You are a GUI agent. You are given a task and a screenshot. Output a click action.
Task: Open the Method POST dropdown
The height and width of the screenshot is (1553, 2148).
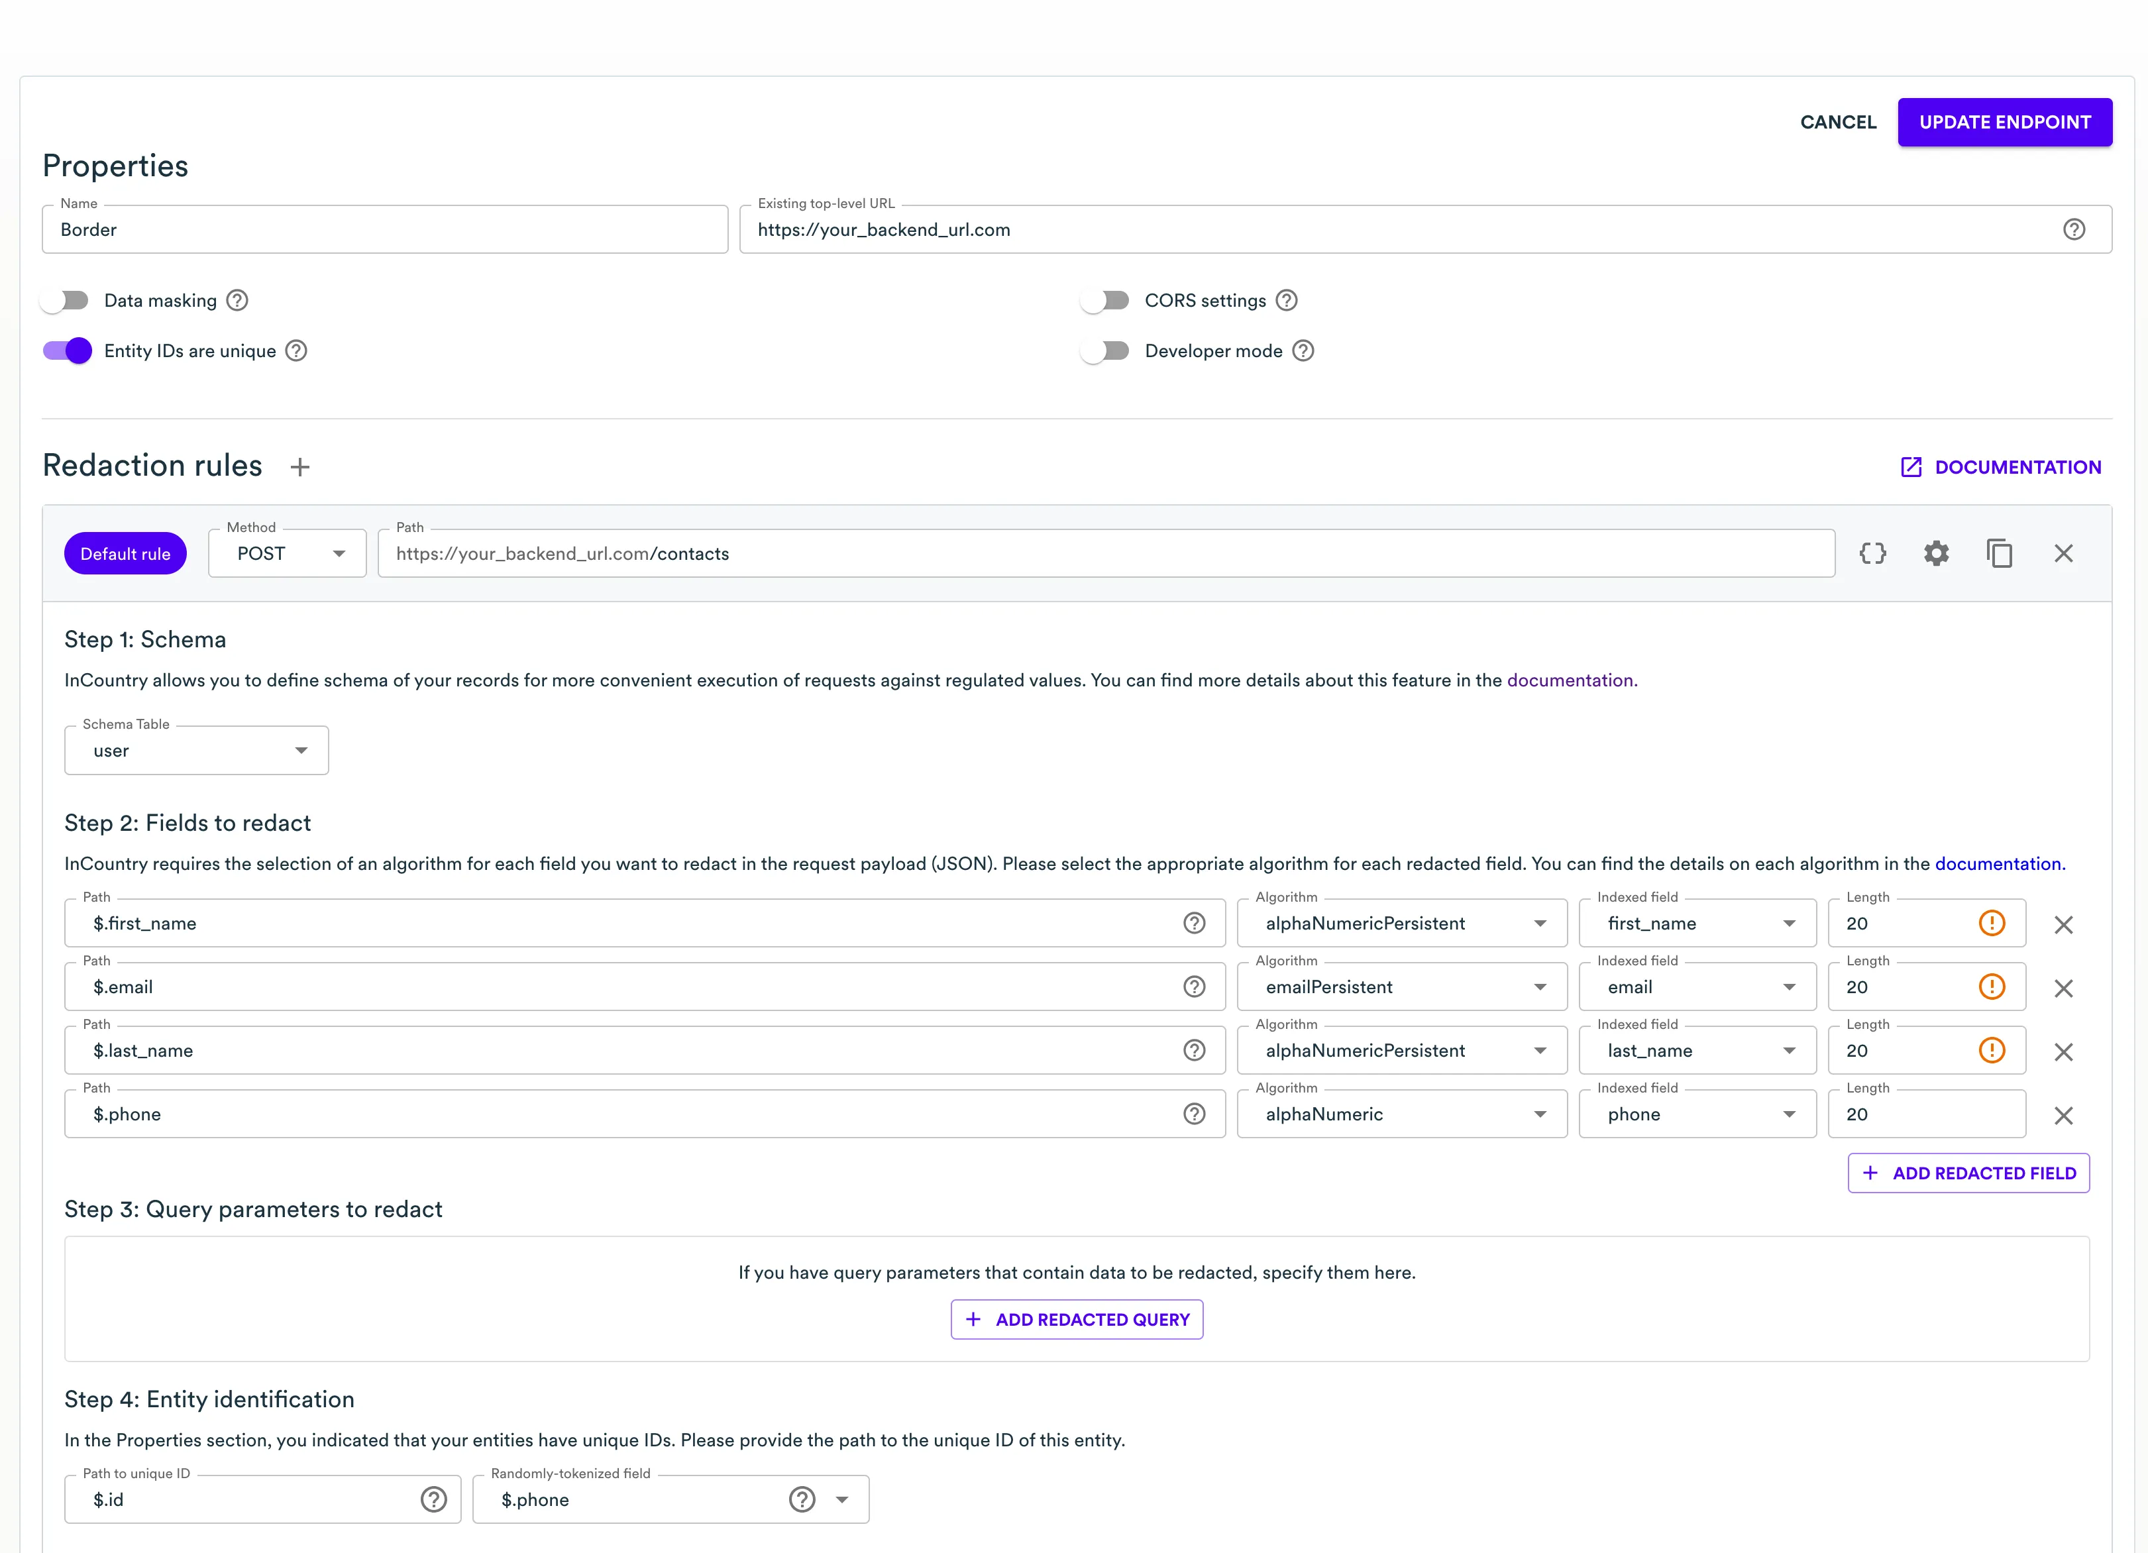pos(287,554)
